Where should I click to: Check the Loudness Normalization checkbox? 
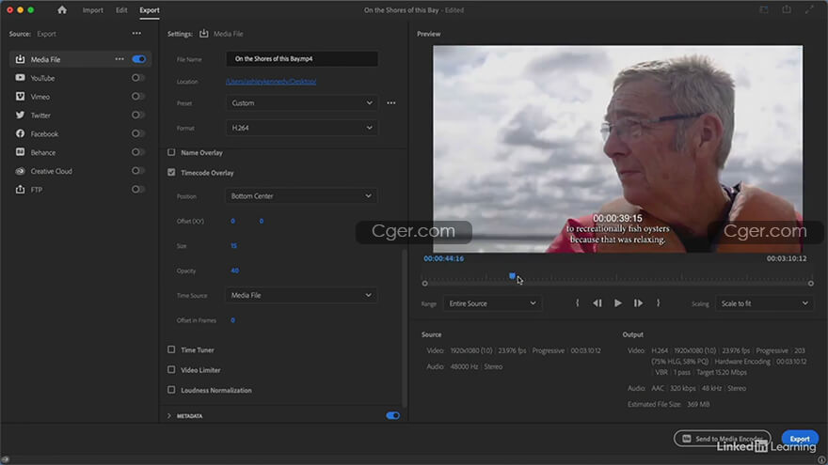[171, 390]
